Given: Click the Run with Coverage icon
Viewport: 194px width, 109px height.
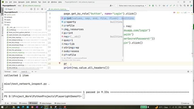Looking at the screenshot, I should point(156,5).
